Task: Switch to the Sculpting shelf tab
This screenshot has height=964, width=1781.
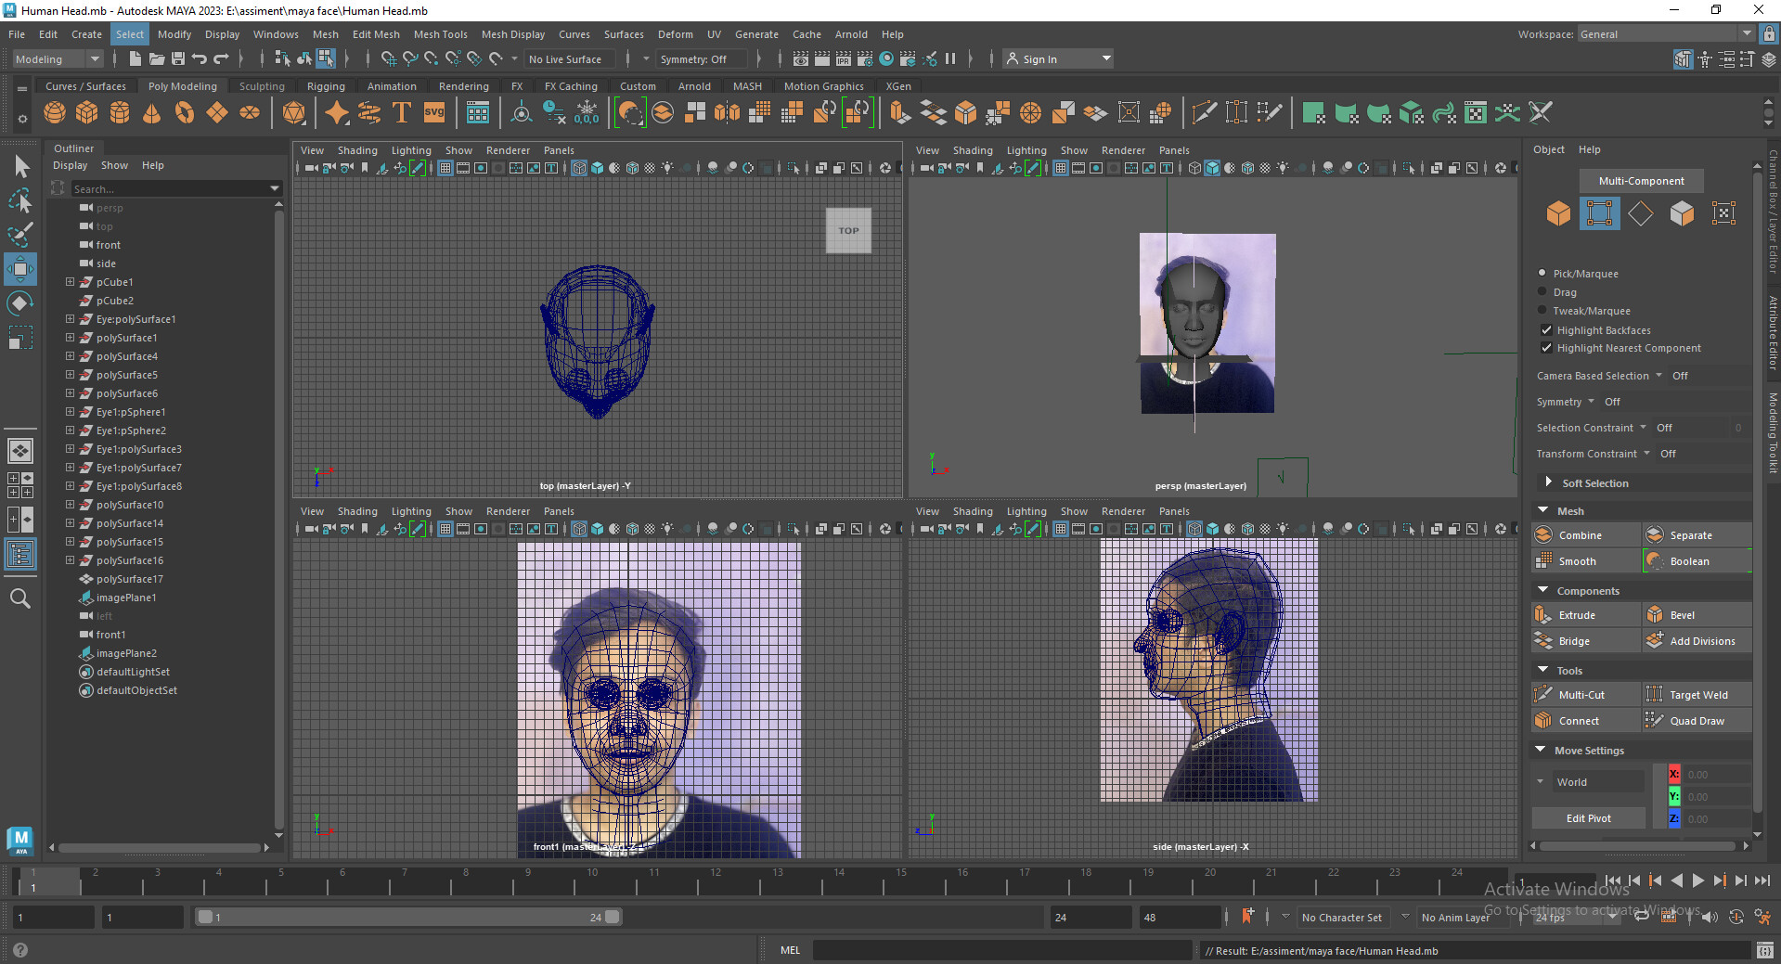Action: 261,85
